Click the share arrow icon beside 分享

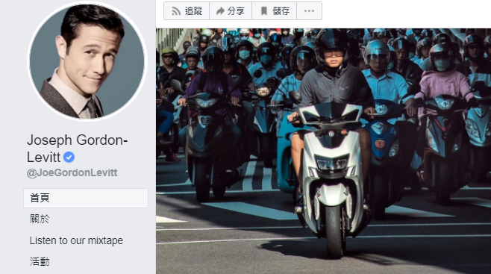click(x=220, y=11)
